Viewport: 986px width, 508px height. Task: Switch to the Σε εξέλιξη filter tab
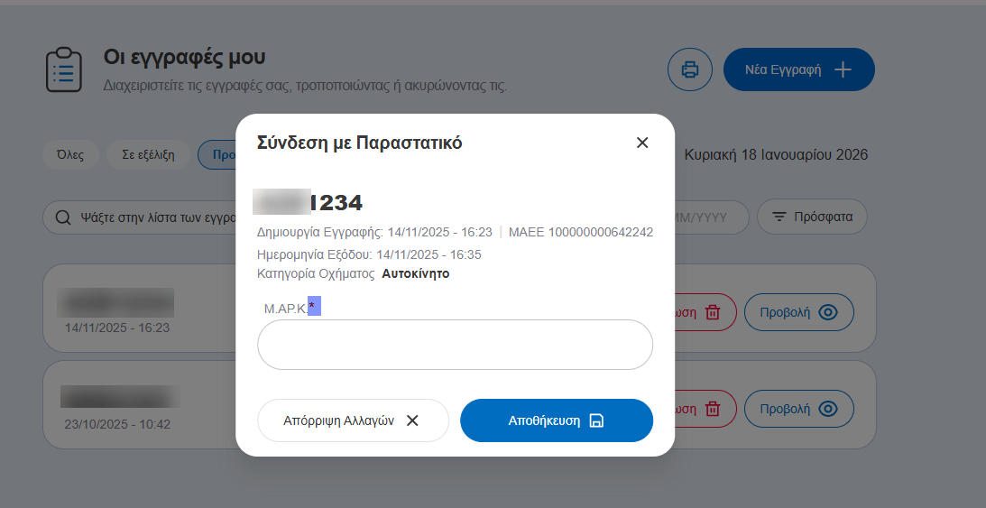pyautogui.click(x=148, y=154)
